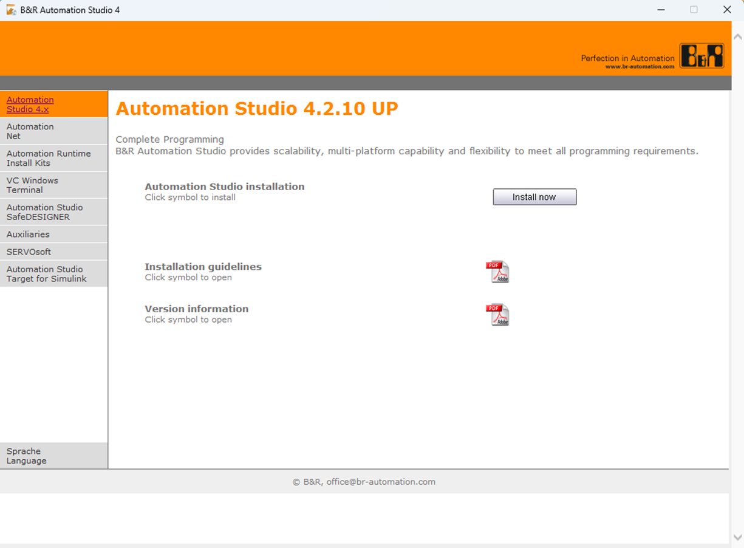Select Auxiliaries in the sidebar
The image size is (744, 548).
pyautogui.click(x=28, y=234)
